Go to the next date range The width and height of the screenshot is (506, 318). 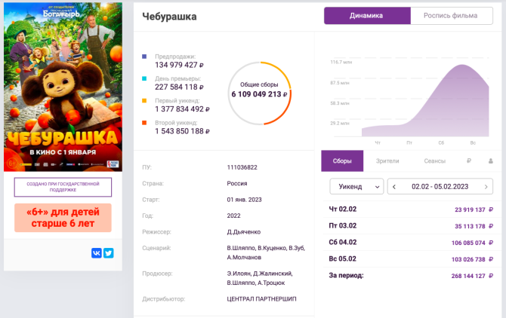[x=486, y=186]
